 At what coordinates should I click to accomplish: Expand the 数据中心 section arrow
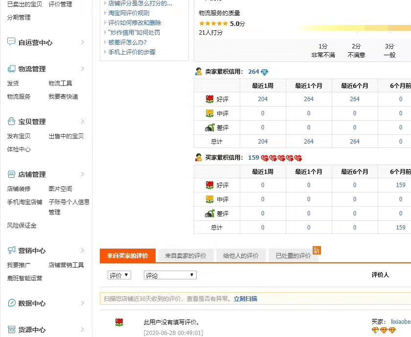(x=83, y=303)
